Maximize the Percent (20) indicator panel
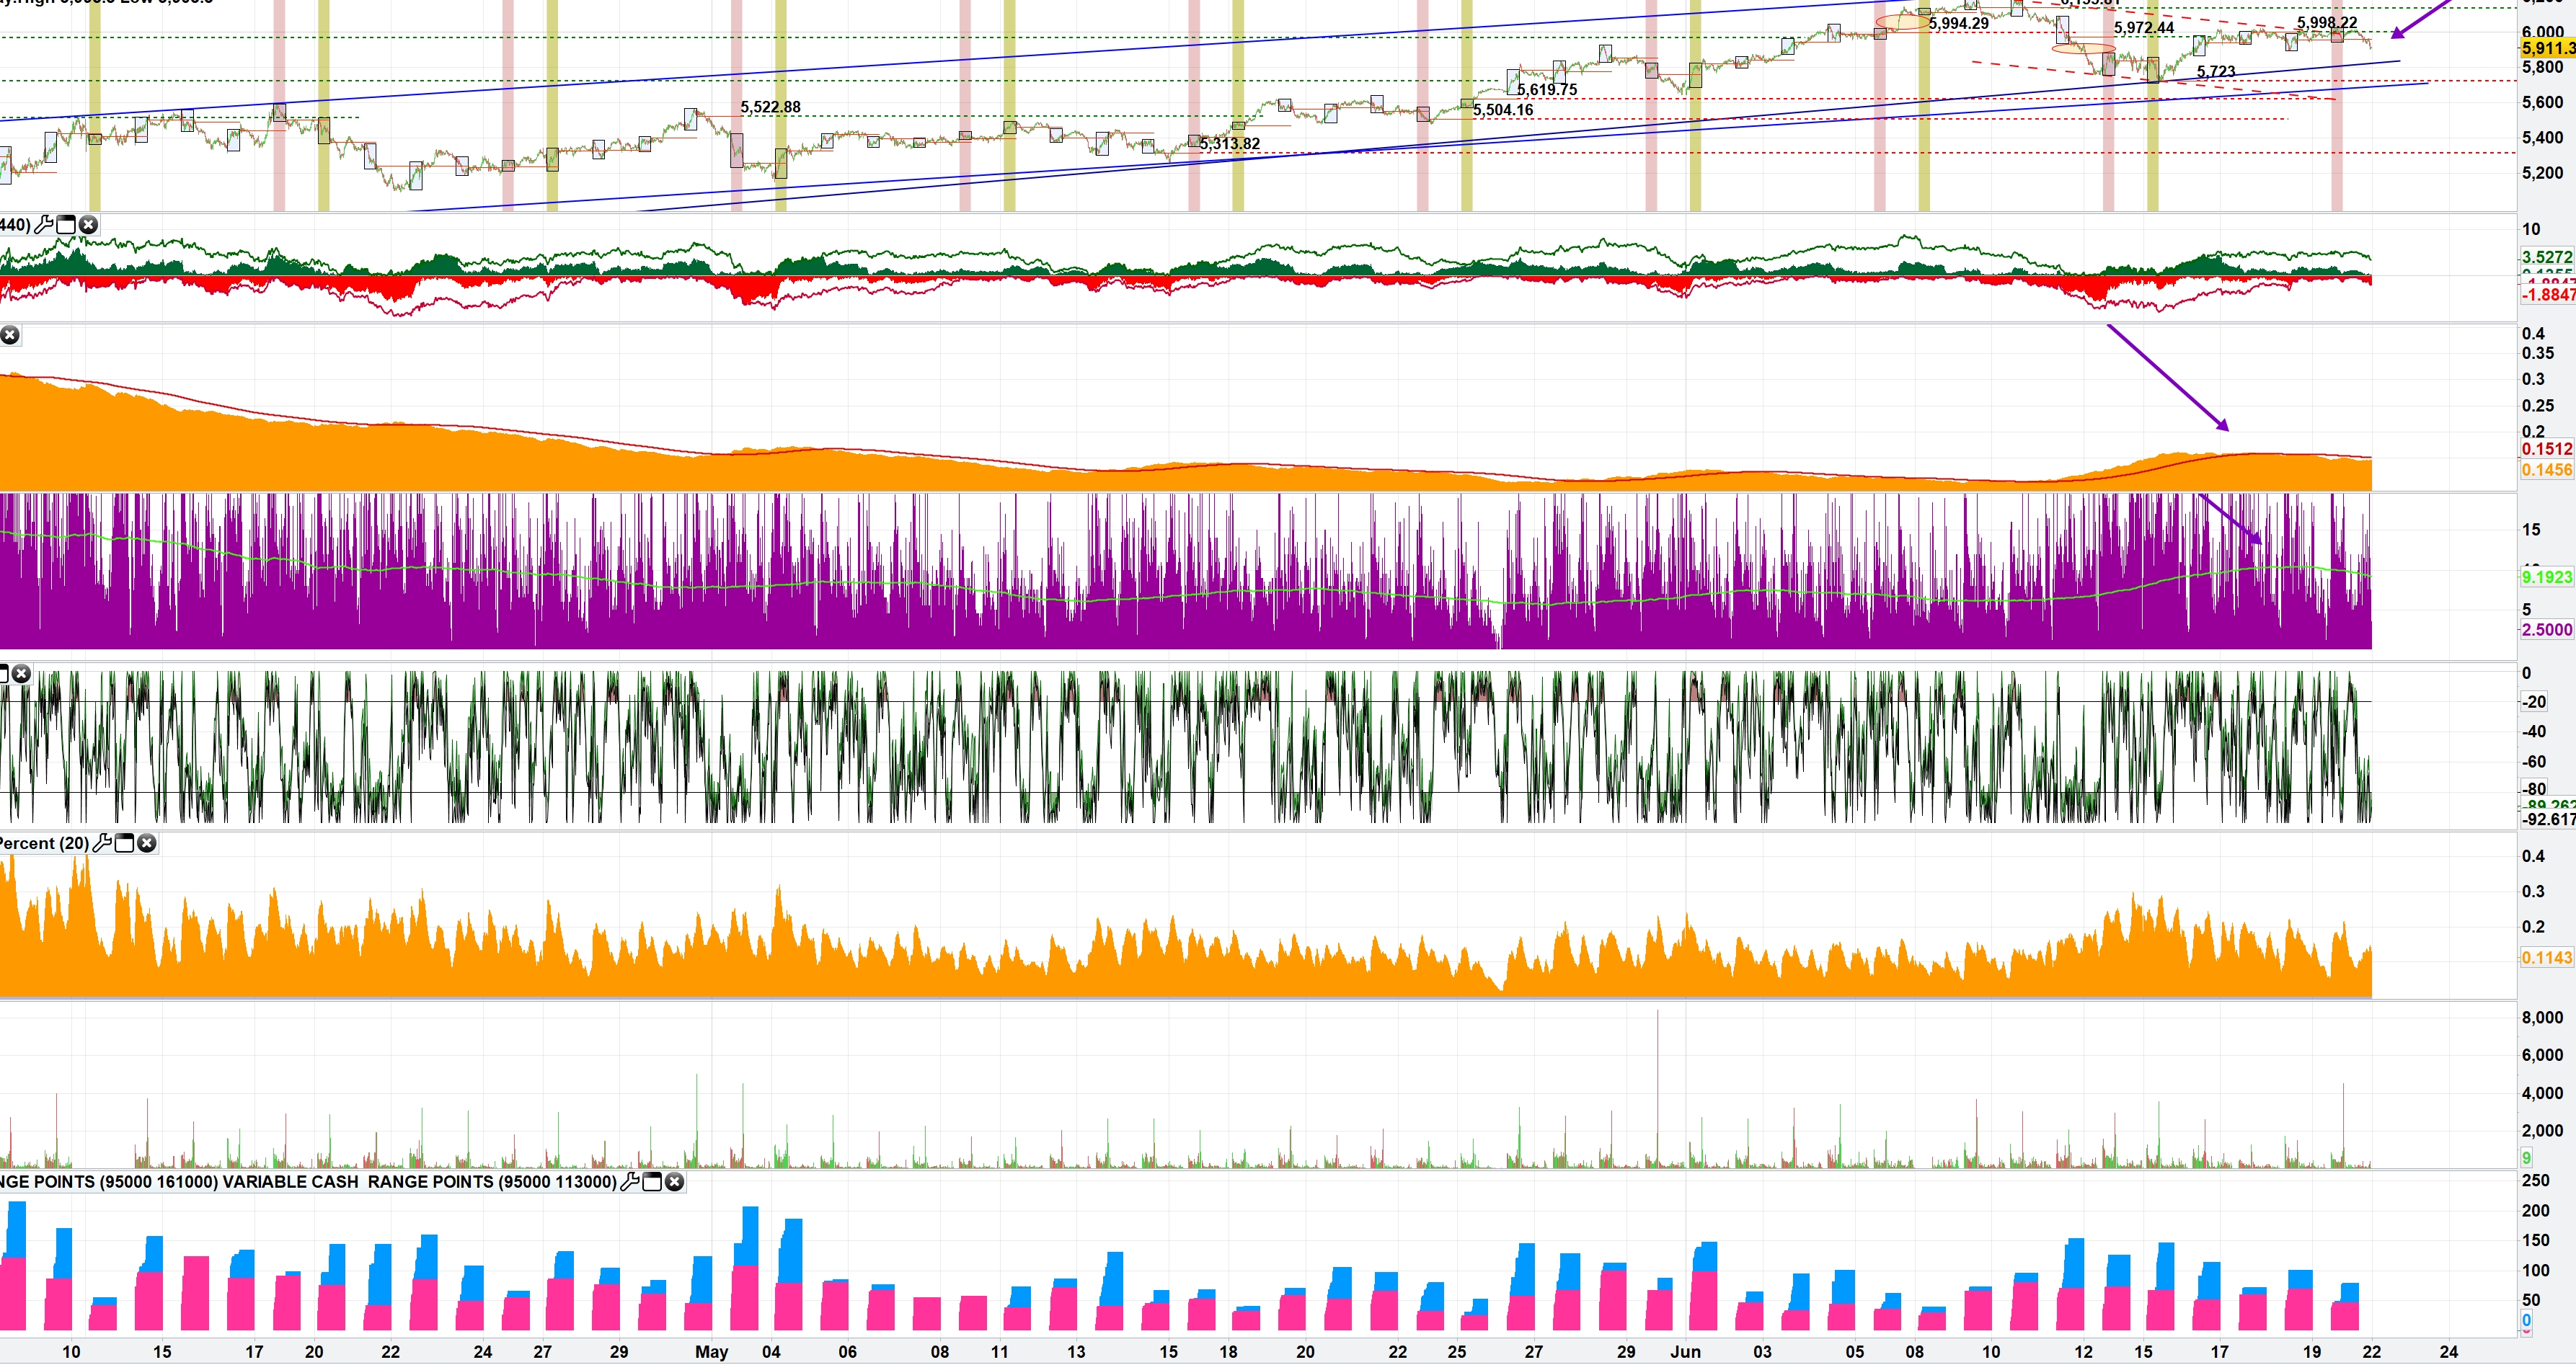The width and height of the screenshot is (2576, 1365). (x=124, y=843)
